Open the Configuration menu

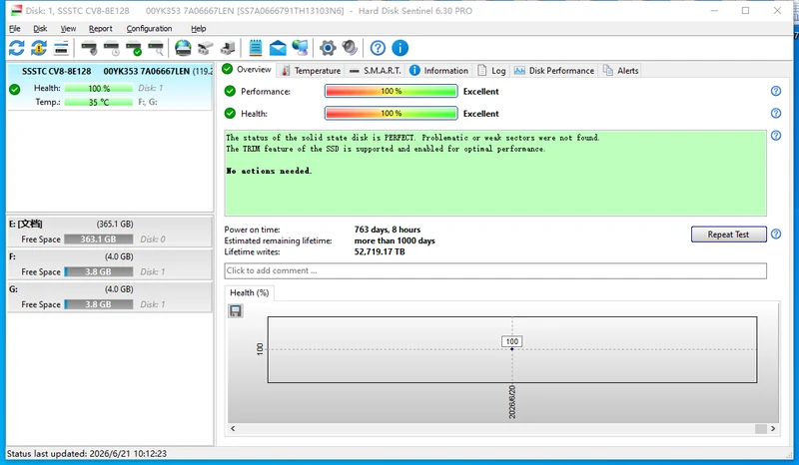tap(149, 29)
